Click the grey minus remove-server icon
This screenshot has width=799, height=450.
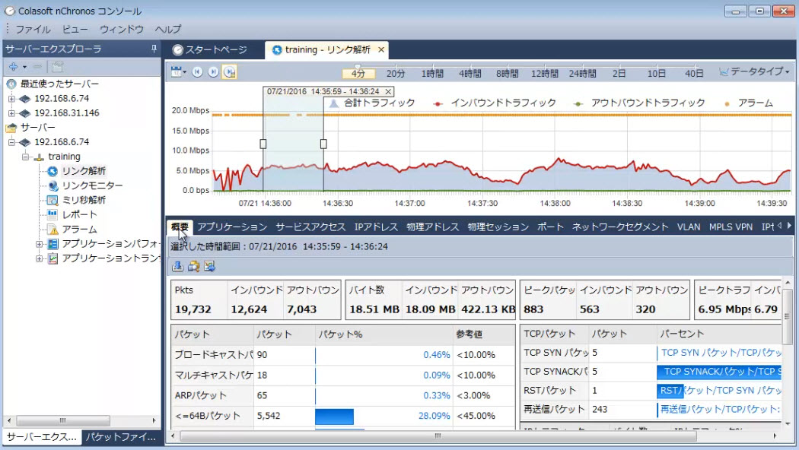point(37,67)
